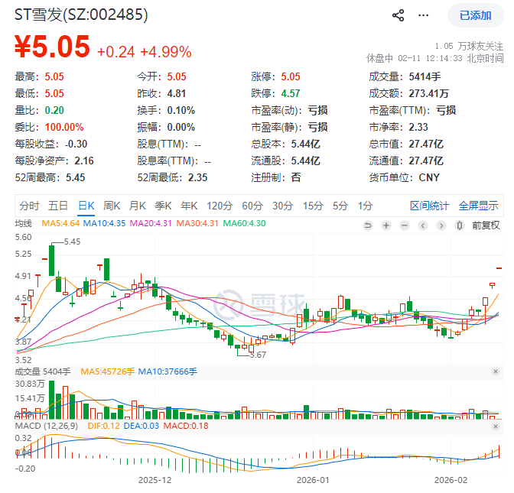
Task: Click the 已添加 watchlist button
Action: pos(475,15)
